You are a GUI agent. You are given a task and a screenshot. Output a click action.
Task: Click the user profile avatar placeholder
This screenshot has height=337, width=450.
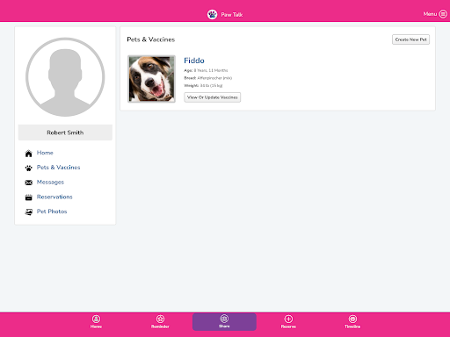[x=65, y=77]
